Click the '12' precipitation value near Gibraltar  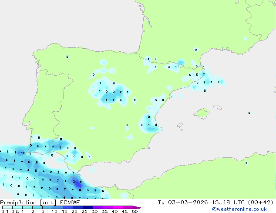pos(73,181)
